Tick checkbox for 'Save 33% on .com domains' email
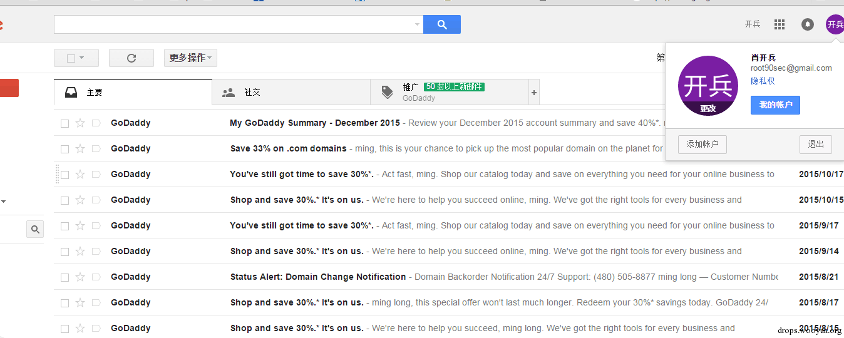Viewport: 844px width, 338px height. click(x=64, y=149)
